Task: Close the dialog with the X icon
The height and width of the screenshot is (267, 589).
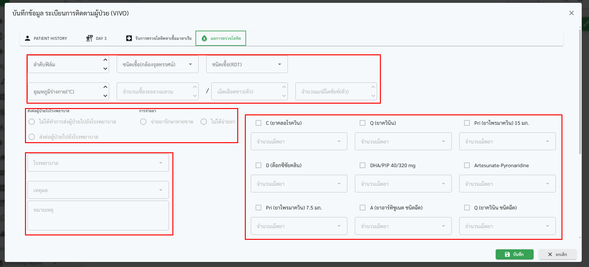Action: point(571,13)
